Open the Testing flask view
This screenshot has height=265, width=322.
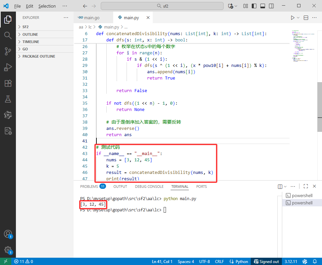[x=8, y=99]
